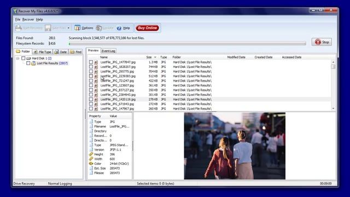Switch to the File Type tab
Image resolution: width=350 pixels, height=197 pixels.
coord(42,52)
